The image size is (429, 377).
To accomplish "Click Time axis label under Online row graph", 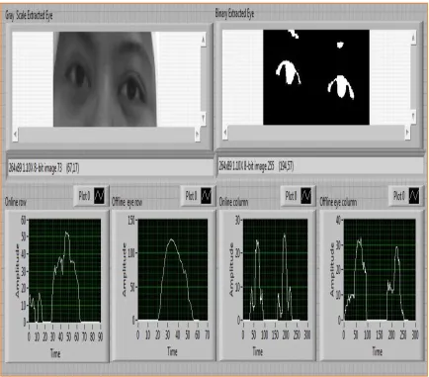I will coord(55,353).
